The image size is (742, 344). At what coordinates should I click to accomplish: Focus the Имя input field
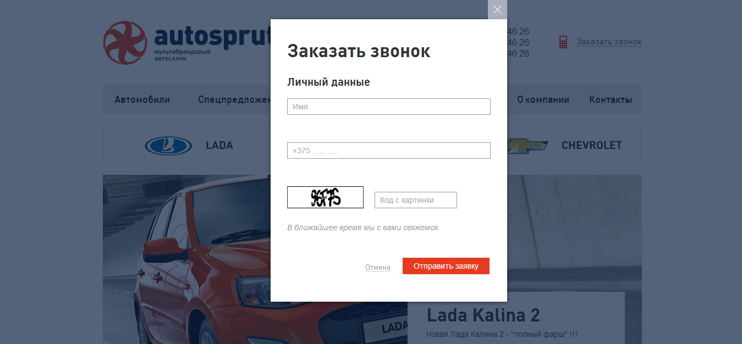coord(388,107)
